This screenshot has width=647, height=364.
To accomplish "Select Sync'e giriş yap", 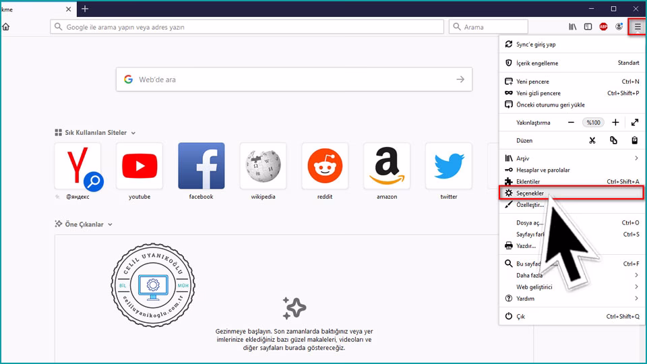I will pyautogui.click(x=571, y=44).
